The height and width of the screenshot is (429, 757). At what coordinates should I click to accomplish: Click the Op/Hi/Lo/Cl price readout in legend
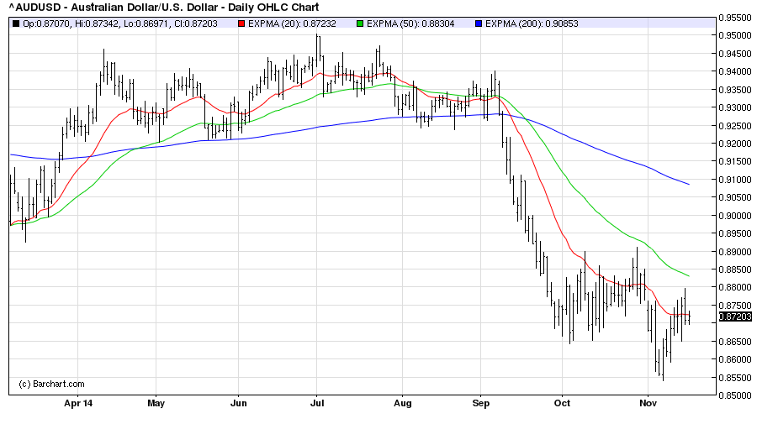pos(119,23)
